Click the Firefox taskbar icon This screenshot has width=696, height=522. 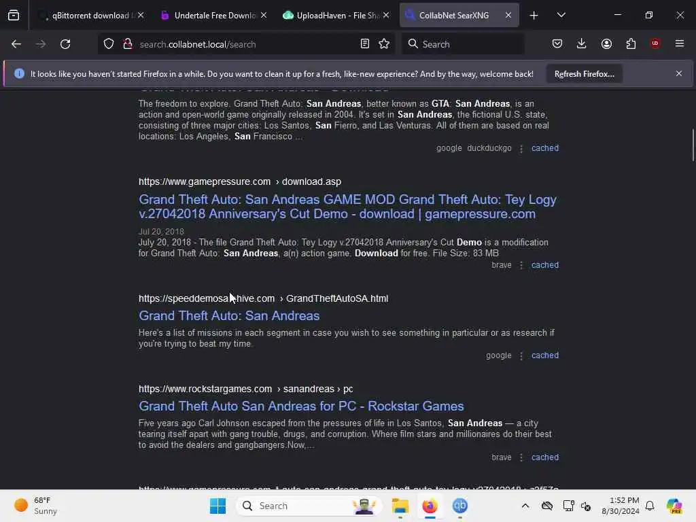(x=430, y=506)
